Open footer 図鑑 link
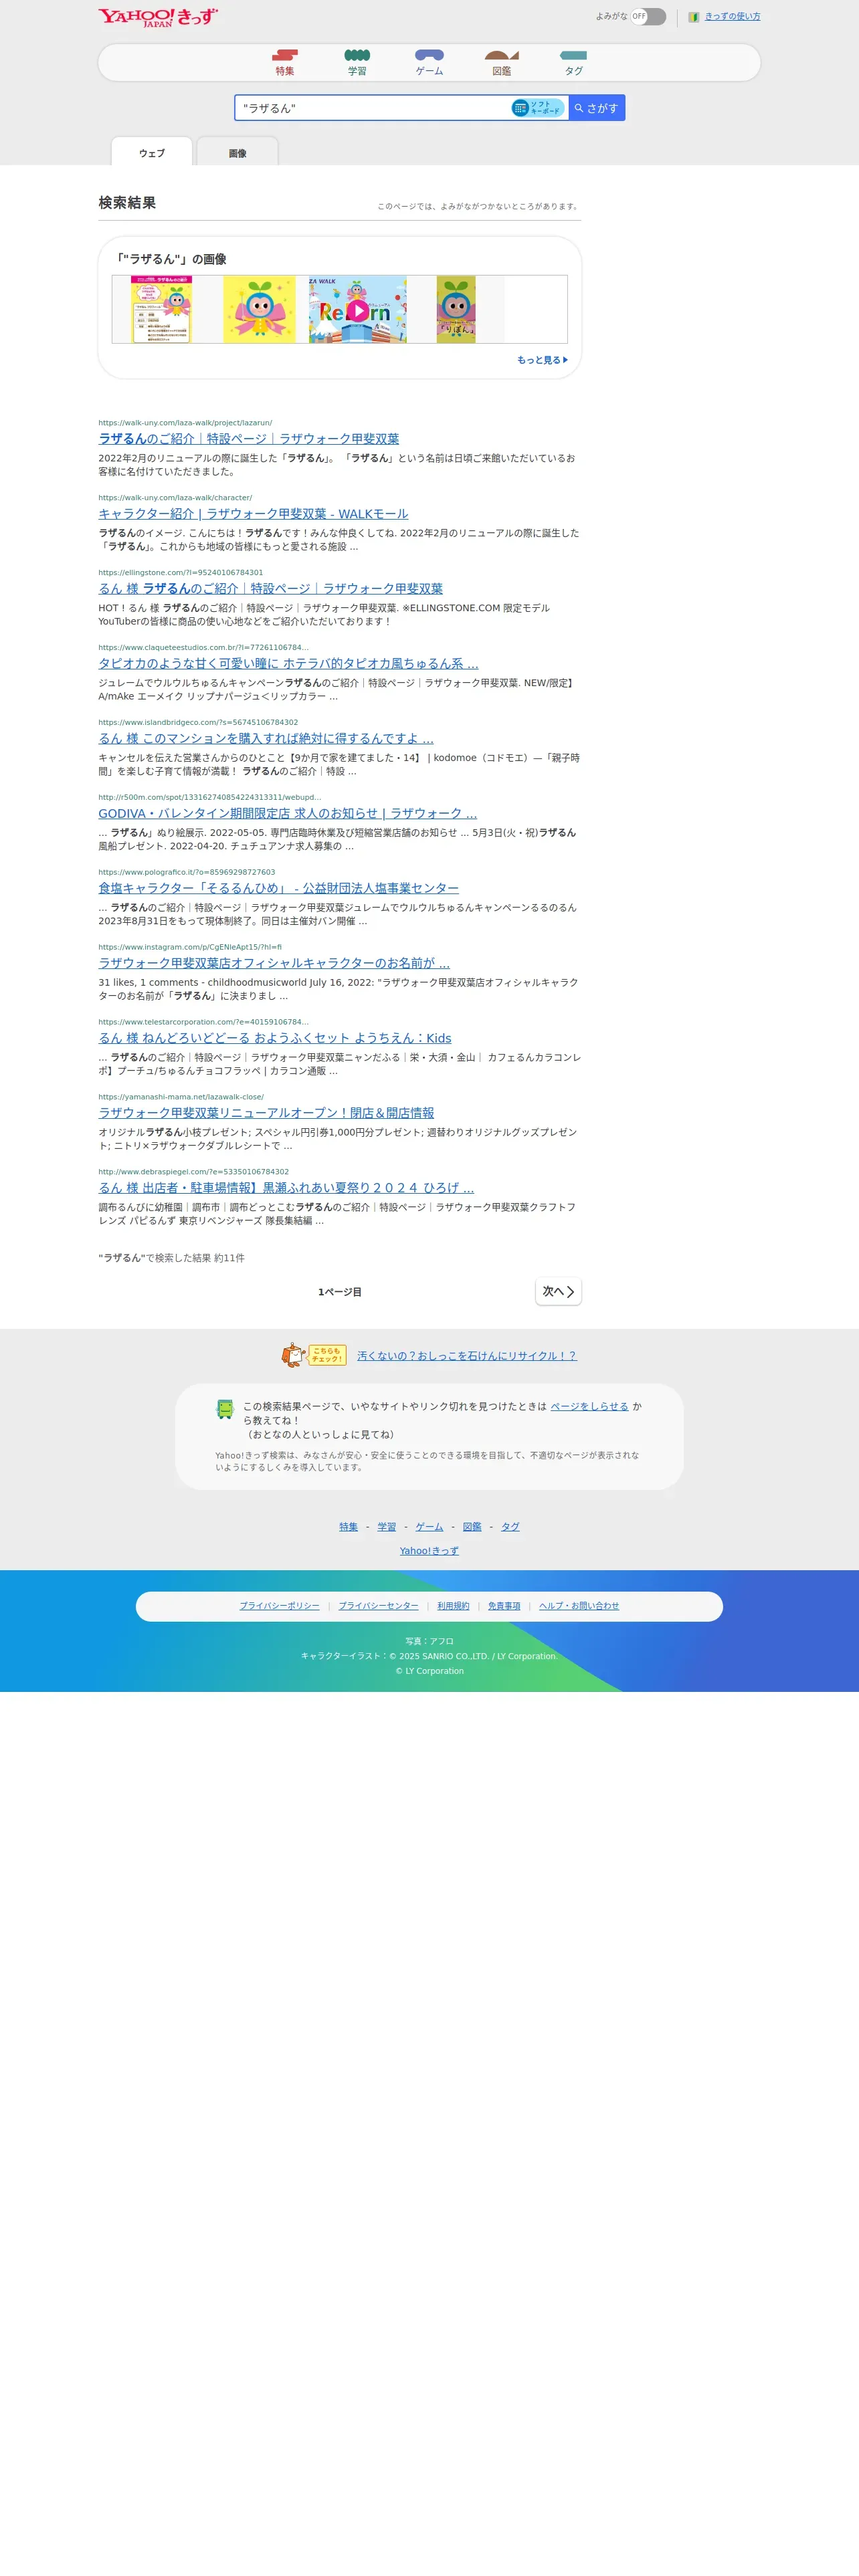This screenshot has width=859, height=2576. pos(472,1527)
